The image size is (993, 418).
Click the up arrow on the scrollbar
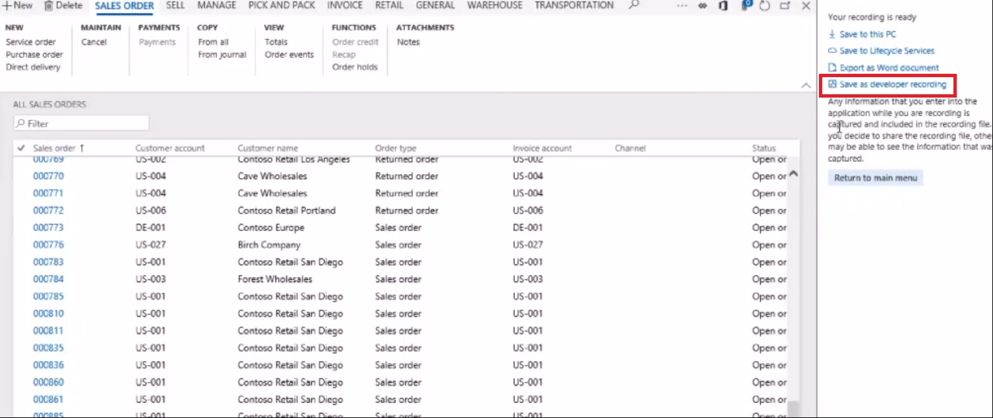pyautogui.click(x=794, y=172)
